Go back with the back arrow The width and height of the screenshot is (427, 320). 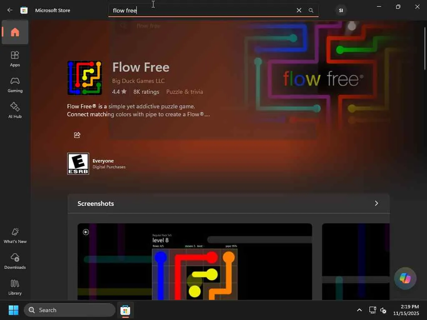coord(10,10)
